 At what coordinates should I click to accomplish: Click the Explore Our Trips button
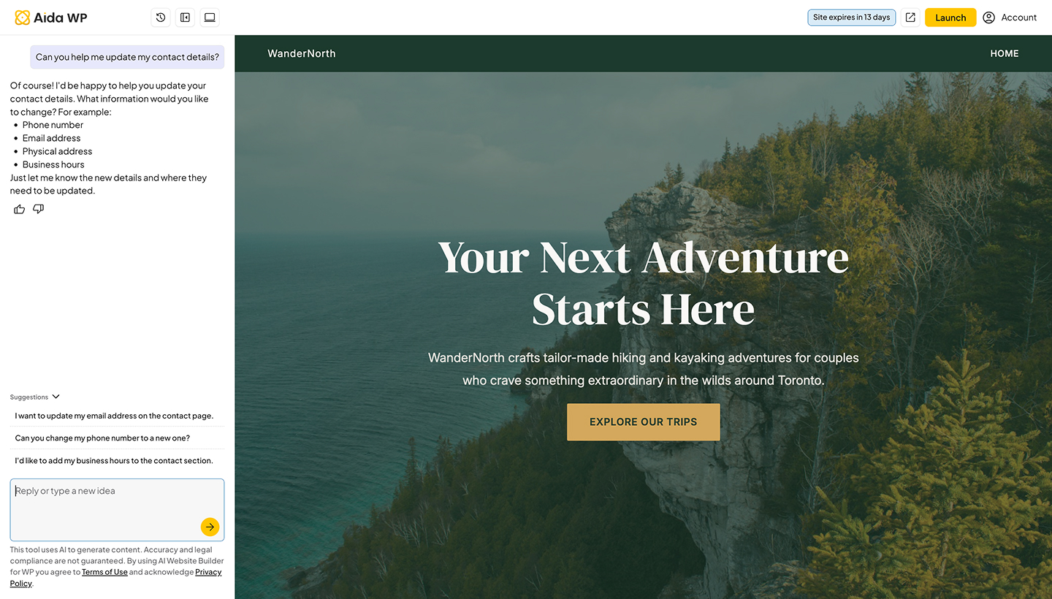(644, 422)
